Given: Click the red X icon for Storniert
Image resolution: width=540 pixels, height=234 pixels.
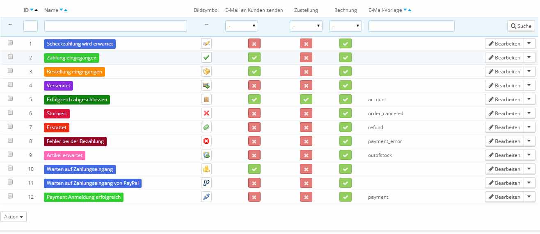Looking at the screenshot, I should pyautogui.click(x=206, y=113).
